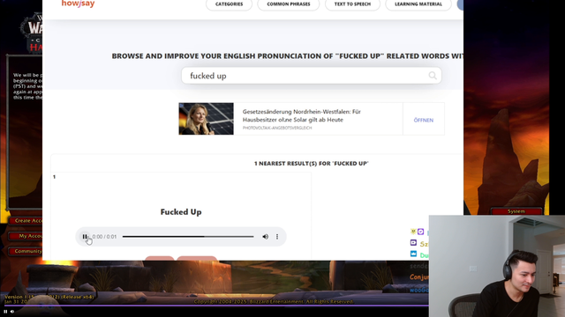Click the My Account button in WoW launcher
This screenshot has height=317, width=565.
(26, 236)
